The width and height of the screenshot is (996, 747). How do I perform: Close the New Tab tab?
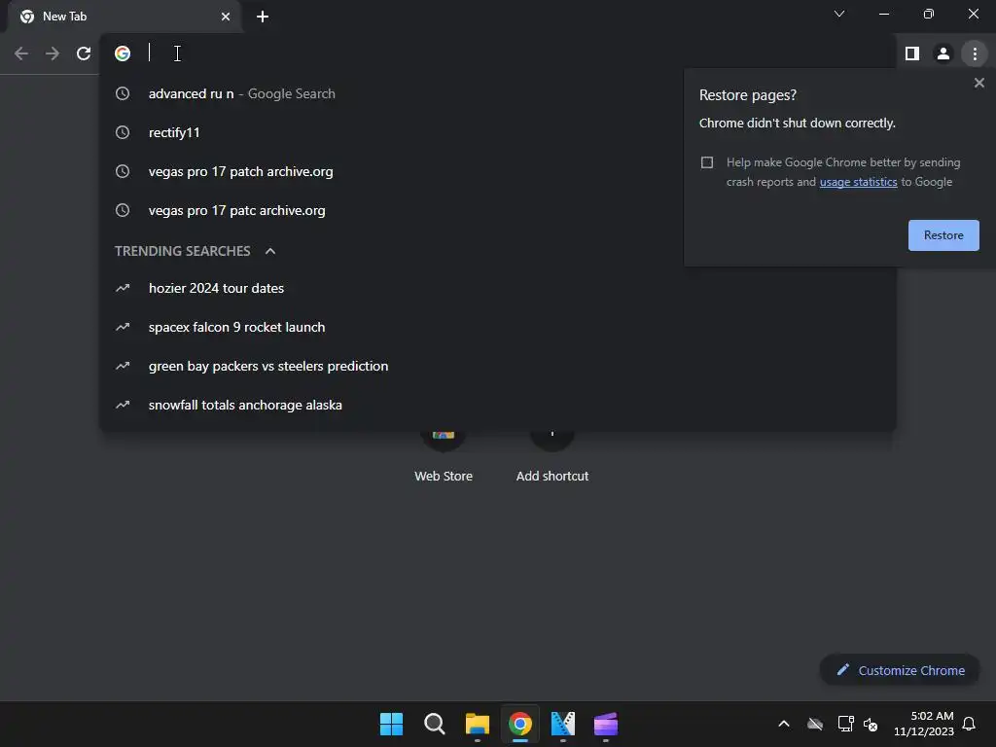226,17
